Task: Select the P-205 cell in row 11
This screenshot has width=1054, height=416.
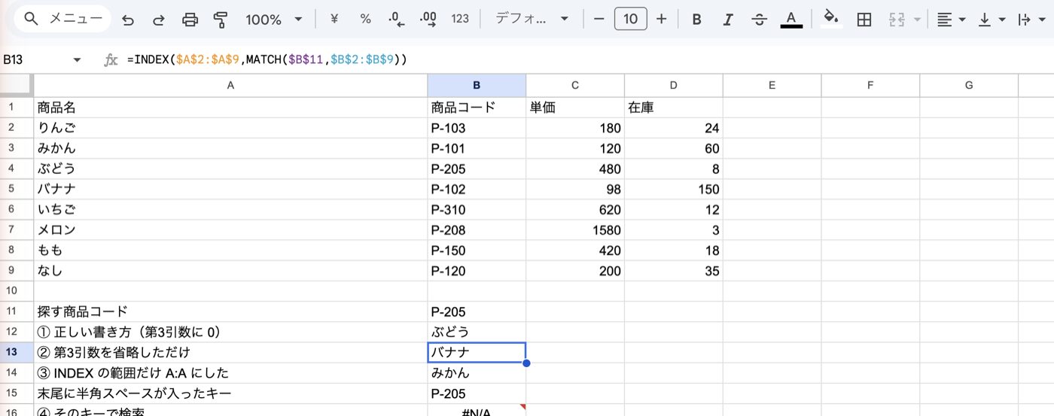Action: click(477, 311)
